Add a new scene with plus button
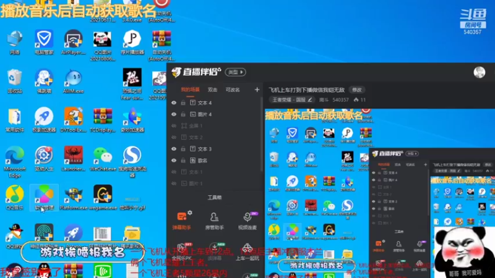This screenshot has height=278, width=495. click(x=257, y=90)
